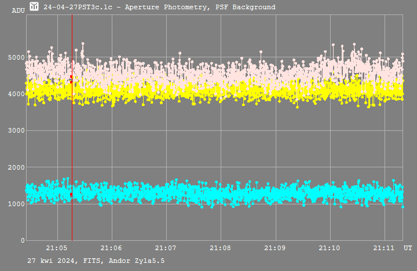Click the application logo icon beside the title
Viewport: 417px width, 271px height.
tap(34, 6)
